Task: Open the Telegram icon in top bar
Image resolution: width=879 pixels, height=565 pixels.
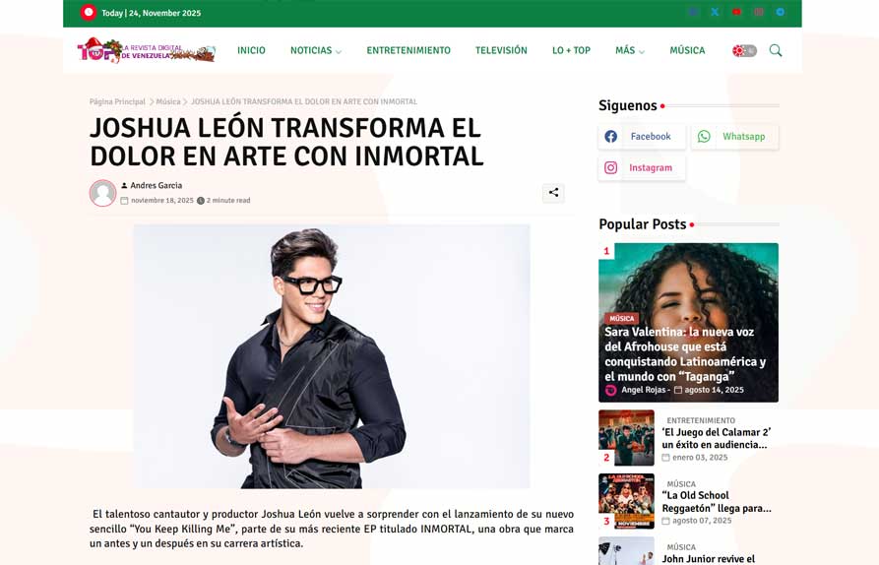Action: [x=781, y=12]
